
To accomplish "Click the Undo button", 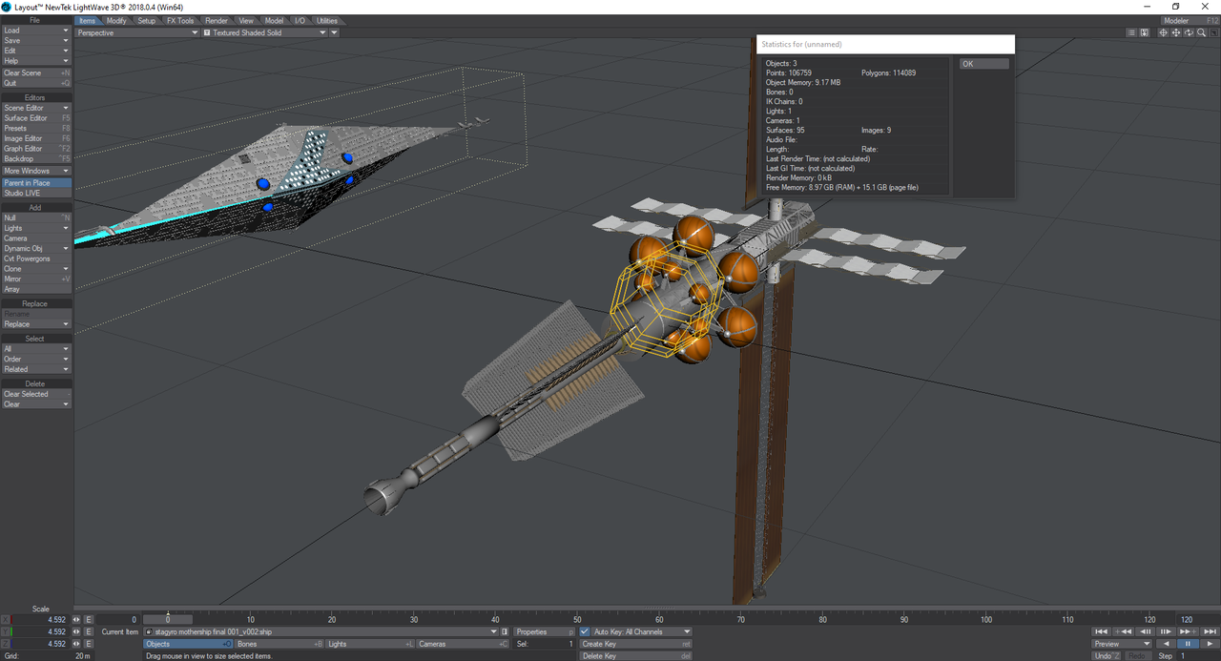I will coord(1106,656).
